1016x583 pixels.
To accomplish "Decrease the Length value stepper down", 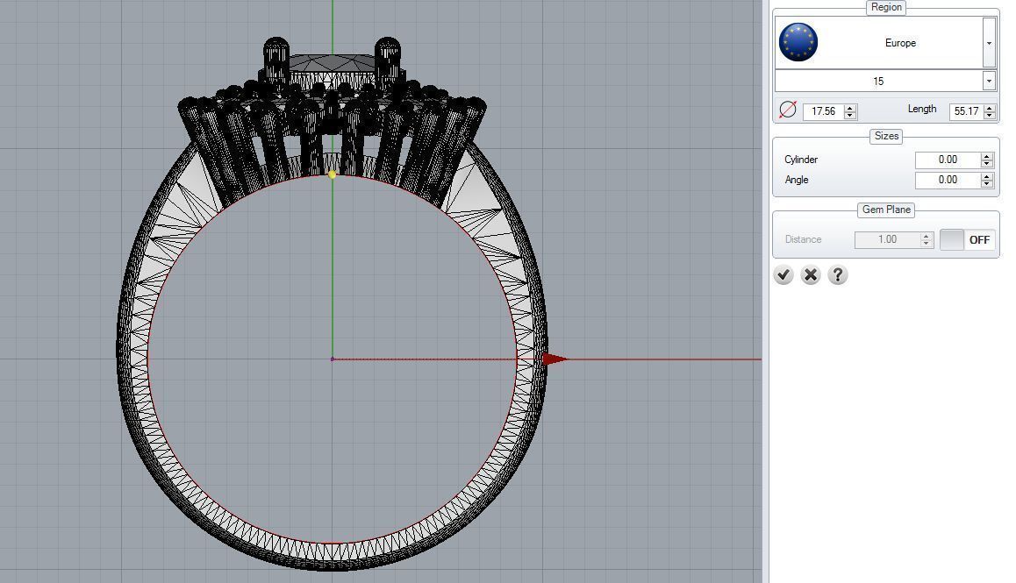I will [x=990, y=116].
